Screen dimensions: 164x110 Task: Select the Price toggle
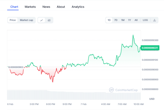[x=13, y=20]
